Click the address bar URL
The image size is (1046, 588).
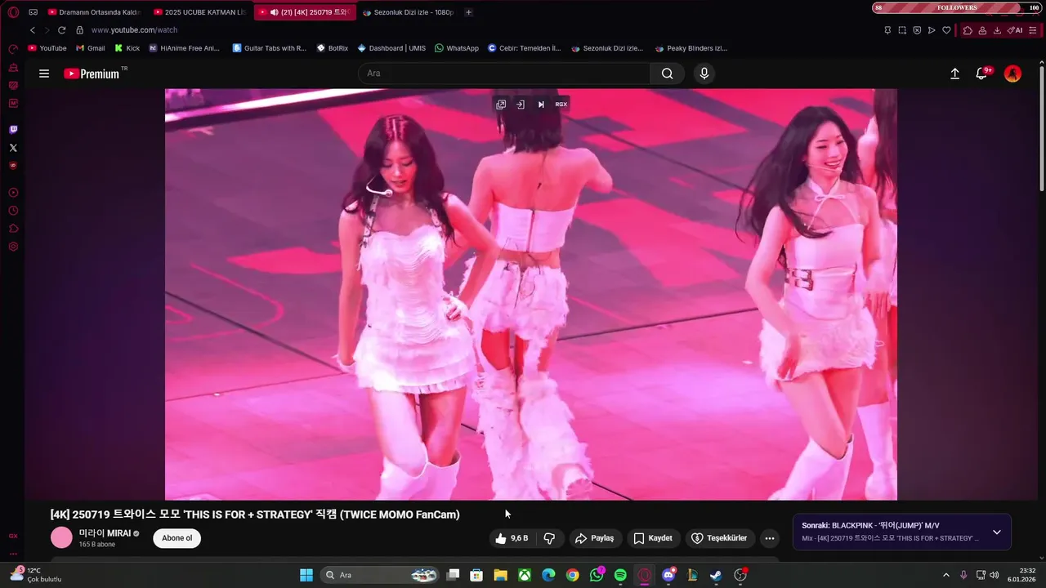(134, 30)
